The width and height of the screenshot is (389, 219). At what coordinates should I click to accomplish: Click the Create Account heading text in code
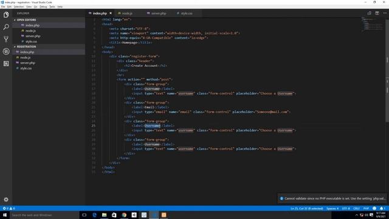coord(145,66)
